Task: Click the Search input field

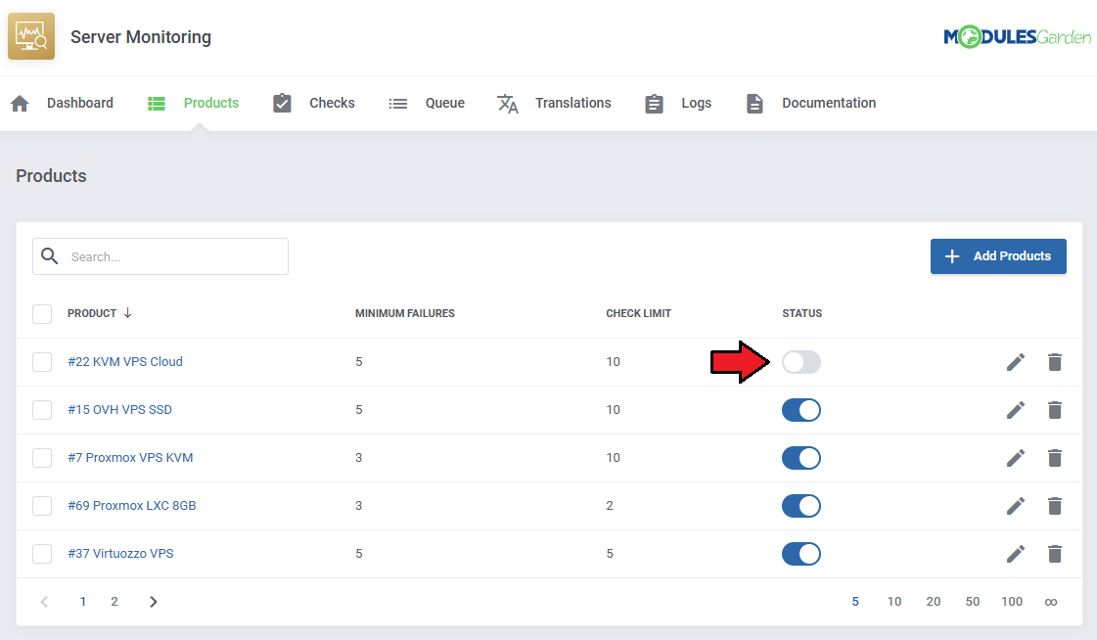Action: point(160,256)
